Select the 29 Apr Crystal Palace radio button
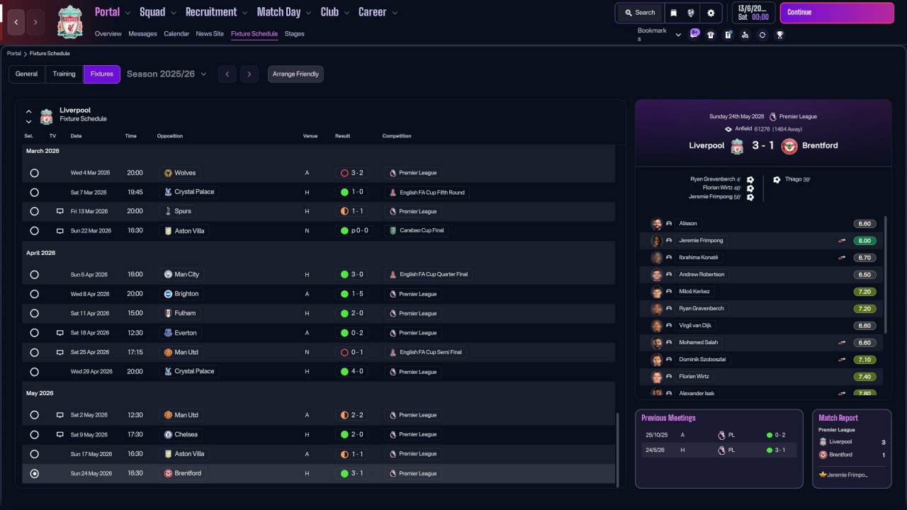Viewport: 907px width, 510px height. tap(34, 371)
